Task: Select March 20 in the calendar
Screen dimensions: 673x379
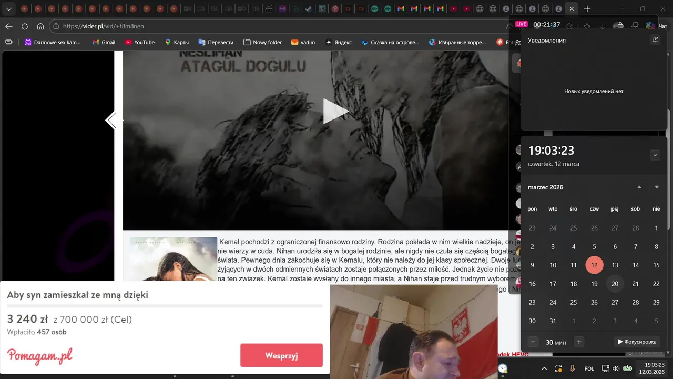Action: [615, 284]
